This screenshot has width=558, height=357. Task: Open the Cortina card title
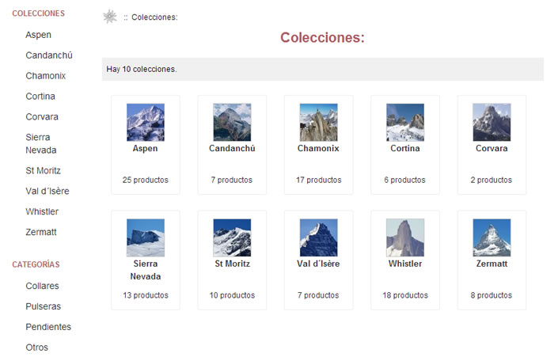click(405, 149)
